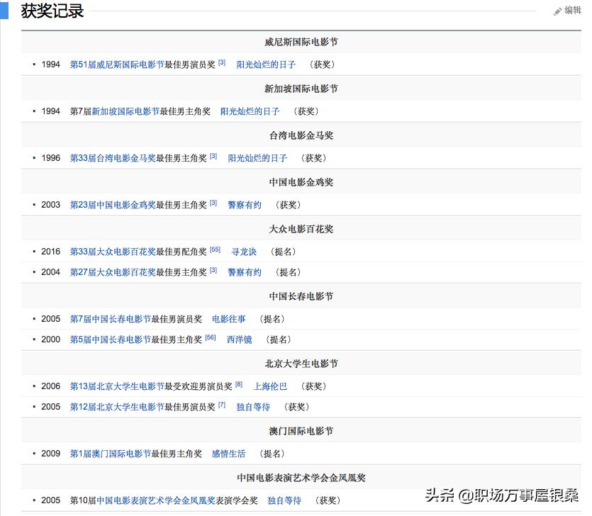592x516 pixels.
Task: Open citation [3] after 金马奖最佳男主角奖
Action: coord(213,156)
